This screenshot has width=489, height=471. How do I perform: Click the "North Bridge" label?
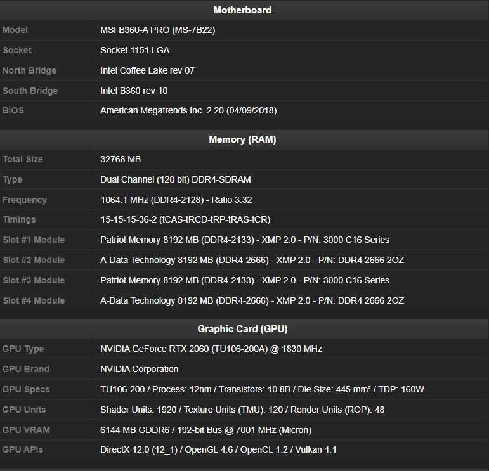[x=29, y=71]
